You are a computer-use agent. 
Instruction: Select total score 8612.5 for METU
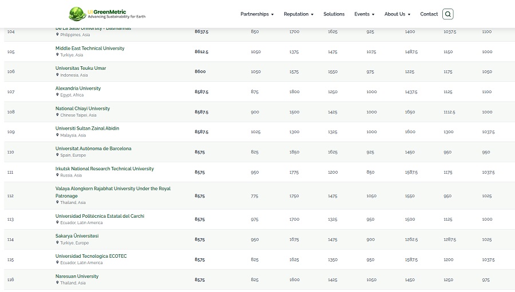pos(201,51)
